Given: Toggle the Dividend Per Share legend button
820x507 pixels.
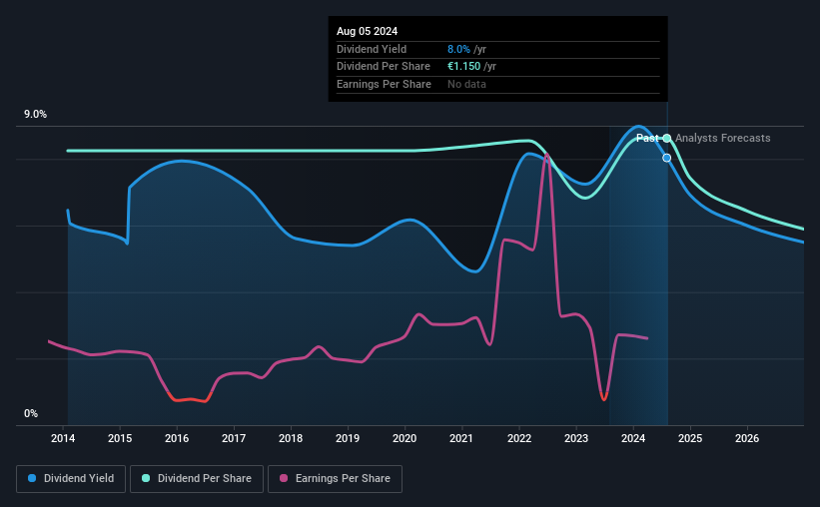Looking at the screenshot, I should (197, 479).
